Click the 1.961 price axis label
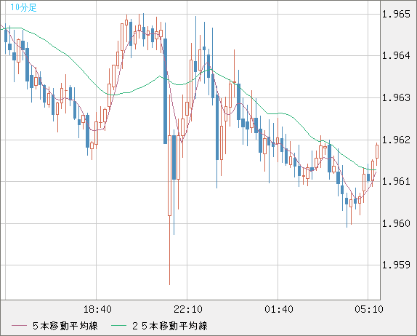 (x=396, y=181)
